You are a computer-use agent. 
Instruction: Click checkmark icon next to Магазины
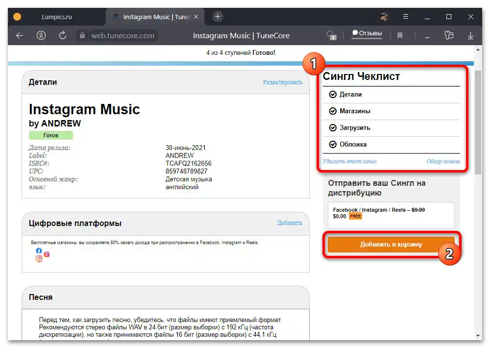pos(333,111)
